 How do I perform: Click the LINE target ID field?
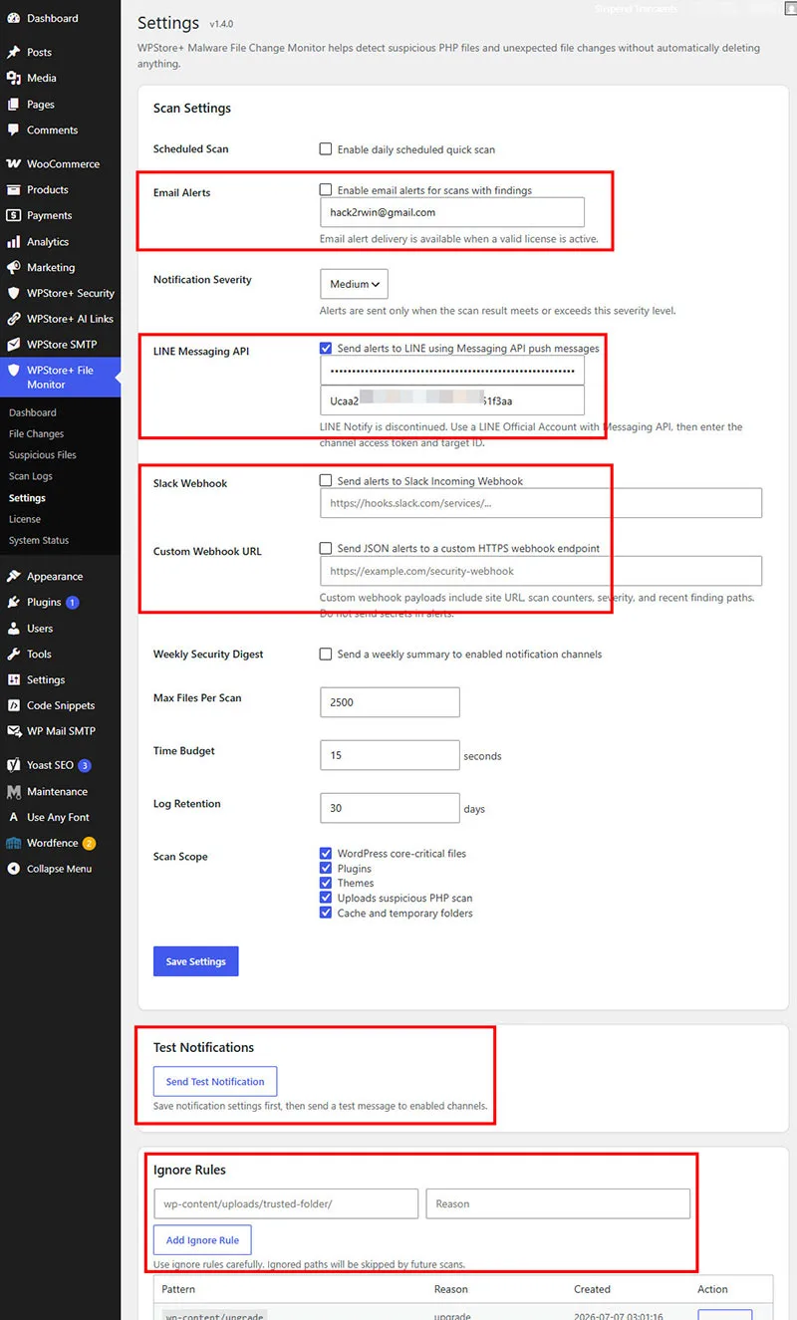click(x=452, y=400)
